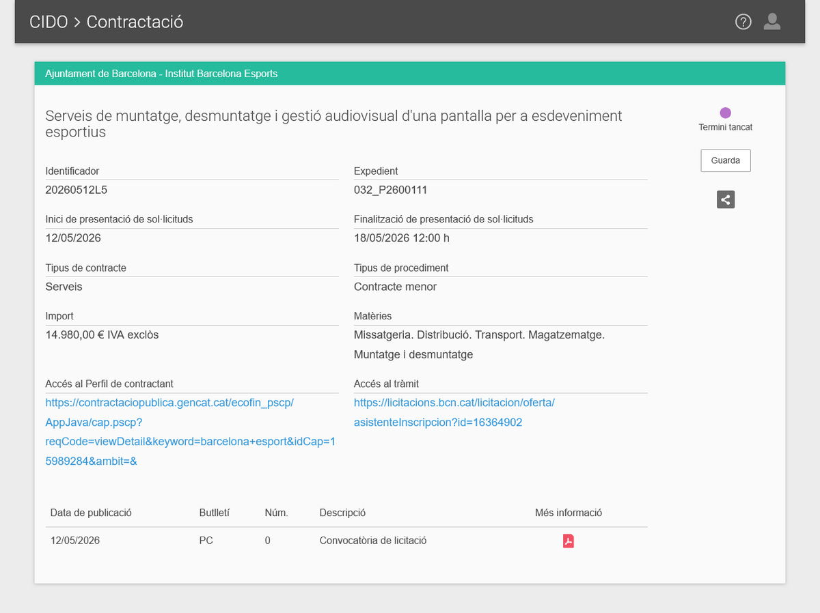
Task: Select the Ajuntament de Barcelona green header
Action: coord(410,73)
